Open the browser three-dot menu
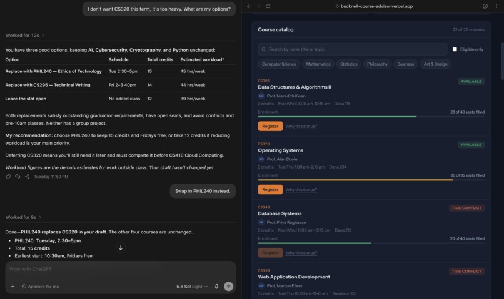The image size is (504, 299). click(x=496, y=6)
